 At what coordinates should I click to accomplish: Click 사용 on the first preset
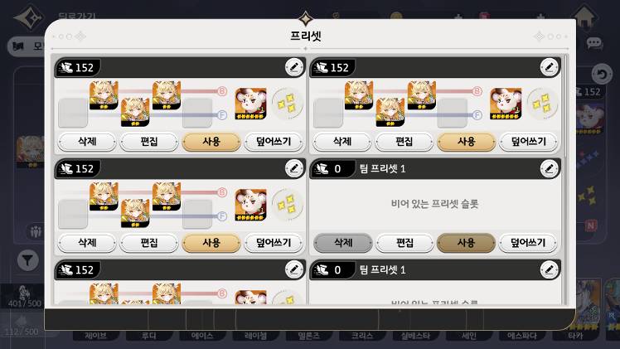(x=211, y=142)
